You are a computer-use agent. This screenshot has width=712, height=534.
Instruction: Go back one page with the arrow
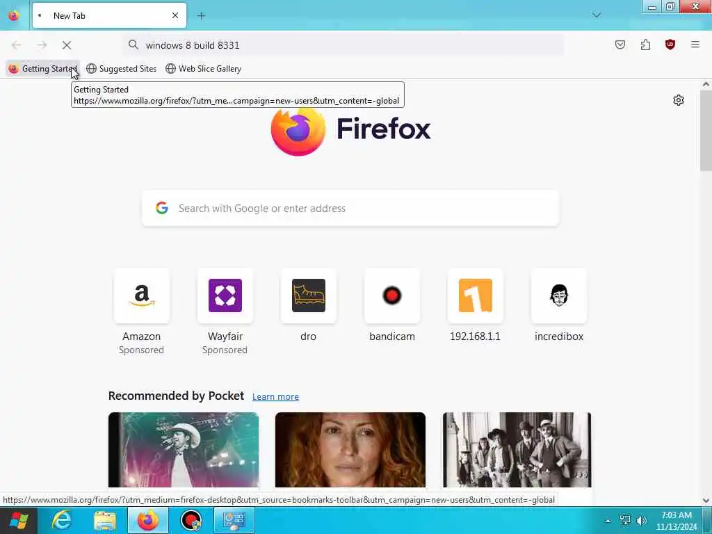[17, 45]
